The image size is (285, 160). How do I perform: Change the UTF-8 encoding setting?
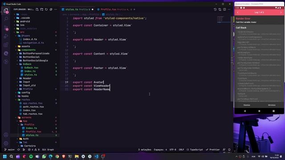(173, 150)
